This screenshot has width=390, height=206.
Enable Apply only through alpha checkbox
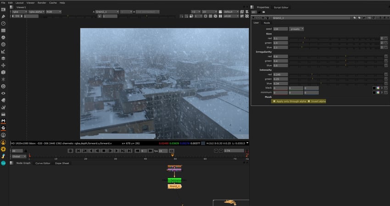click(x=274, y=101)
